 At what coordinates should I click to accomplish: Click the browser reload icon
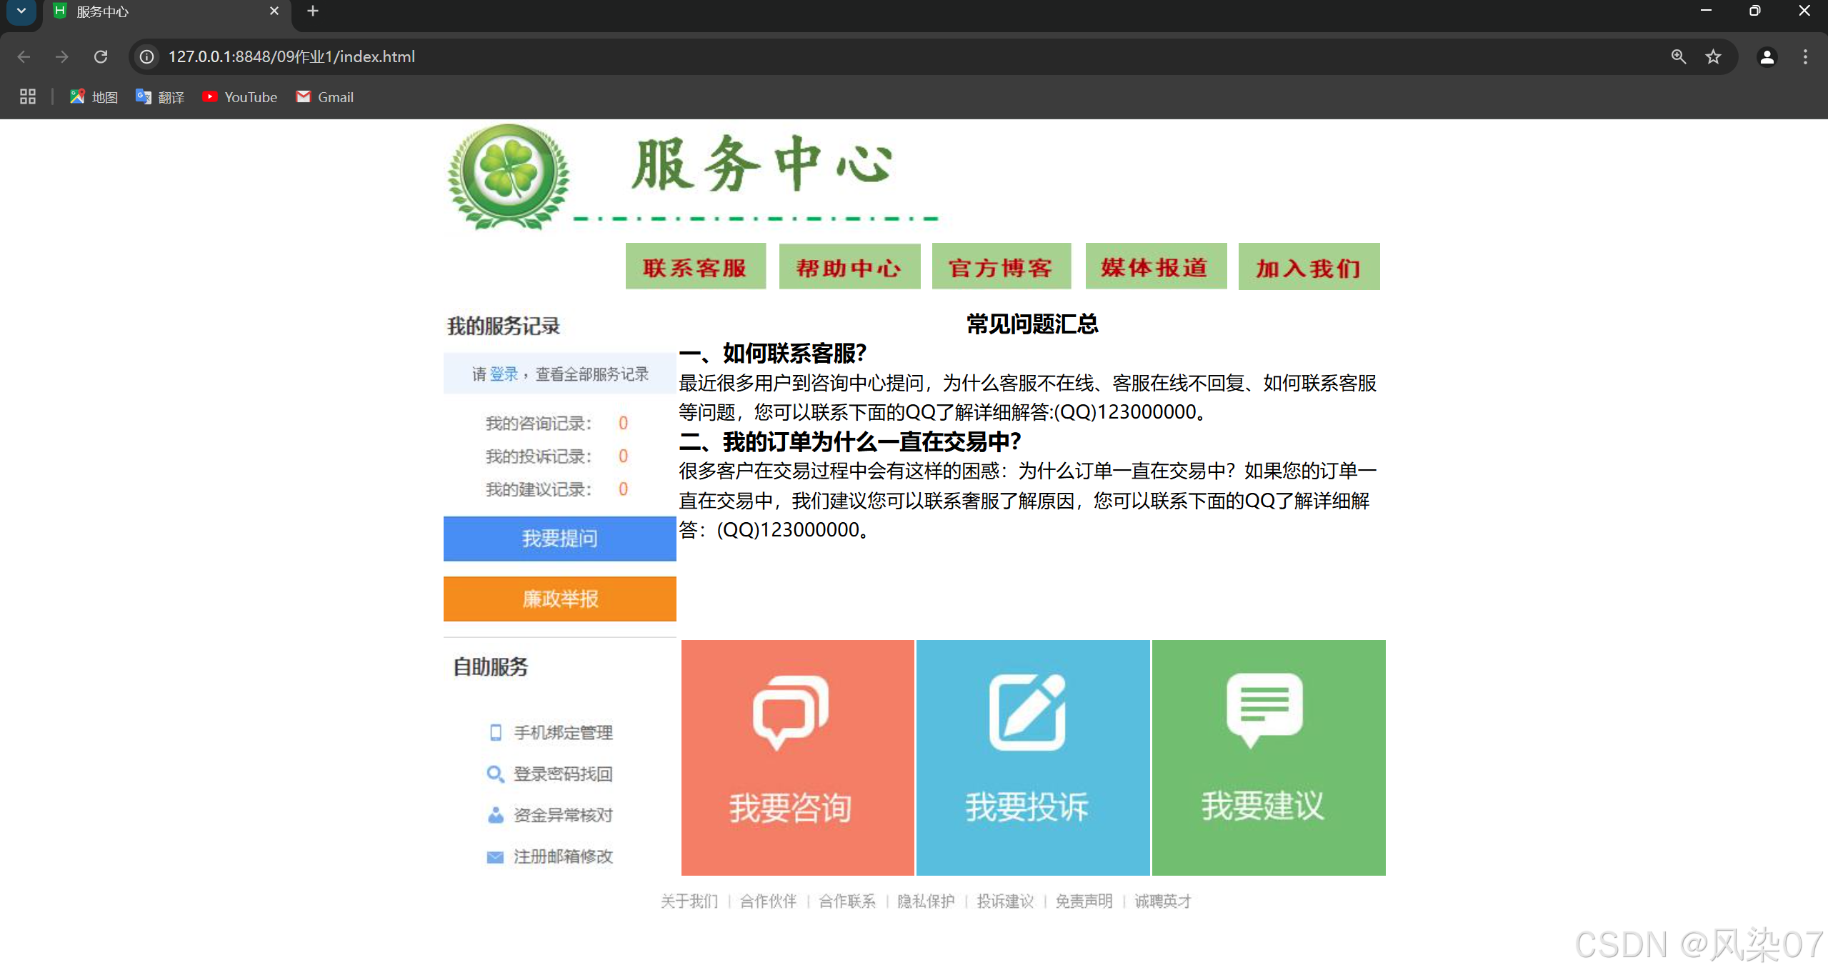[x=101, y=56]
